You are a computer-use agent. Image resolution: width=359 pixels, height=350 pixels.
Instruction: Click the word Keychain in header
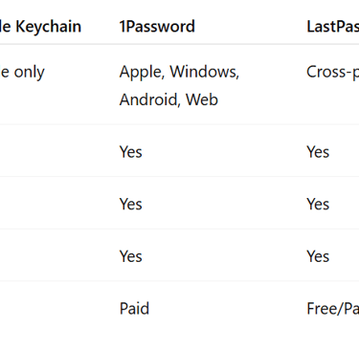coord(49,27)
